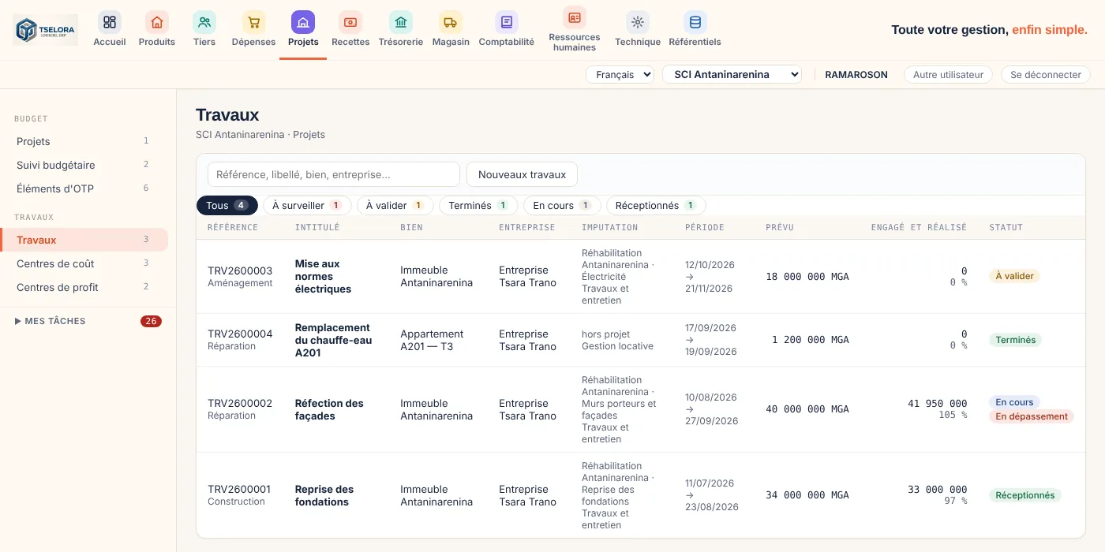Open the Accueil module icon
This screenshot has height=552, width=1105.
pyautogui.click(x=110, y=22)
